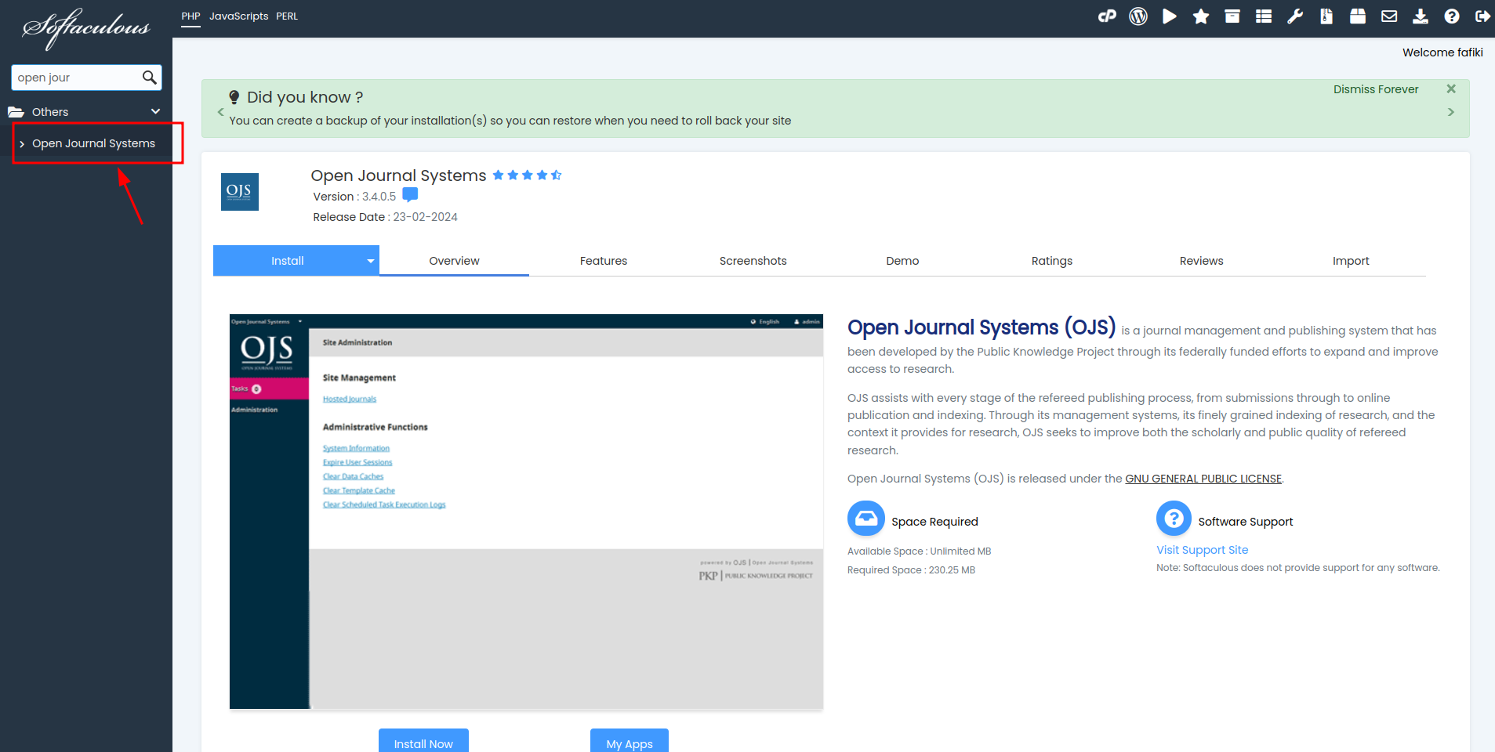Open the download sync icon

1421,16
